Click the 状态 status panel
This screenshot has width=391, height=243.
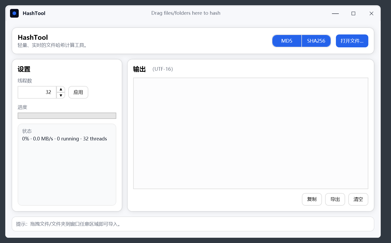[x=67, y=164]
